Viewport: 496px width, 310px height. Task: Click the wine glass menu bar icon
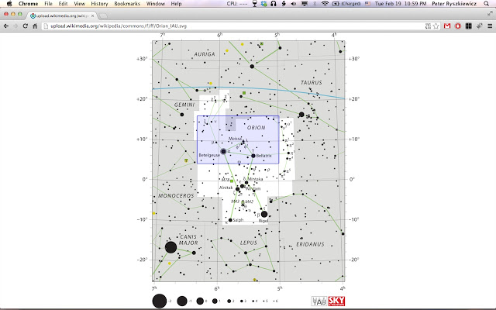(254, 3)
